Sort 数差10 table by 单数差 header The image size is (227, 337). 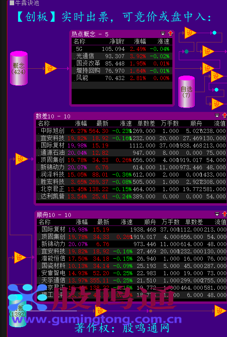tap(146, 123)
